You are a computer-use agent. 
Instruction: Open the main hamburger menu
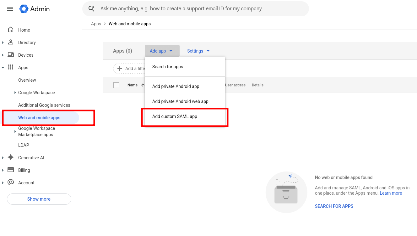click(x=10, y=9)
